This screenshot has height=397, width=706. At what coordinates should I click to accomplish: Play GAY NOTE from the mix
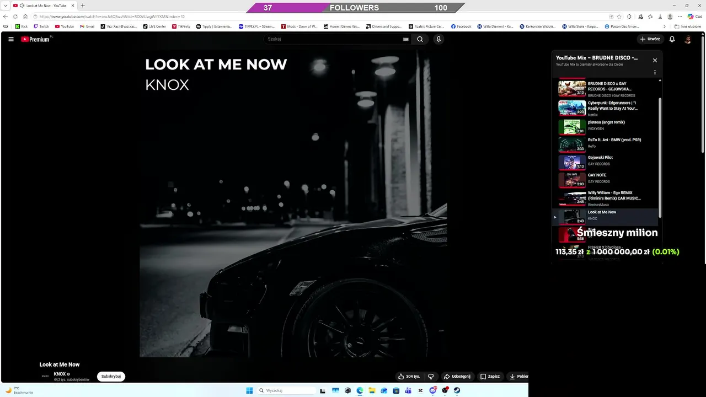click(605, 179)
